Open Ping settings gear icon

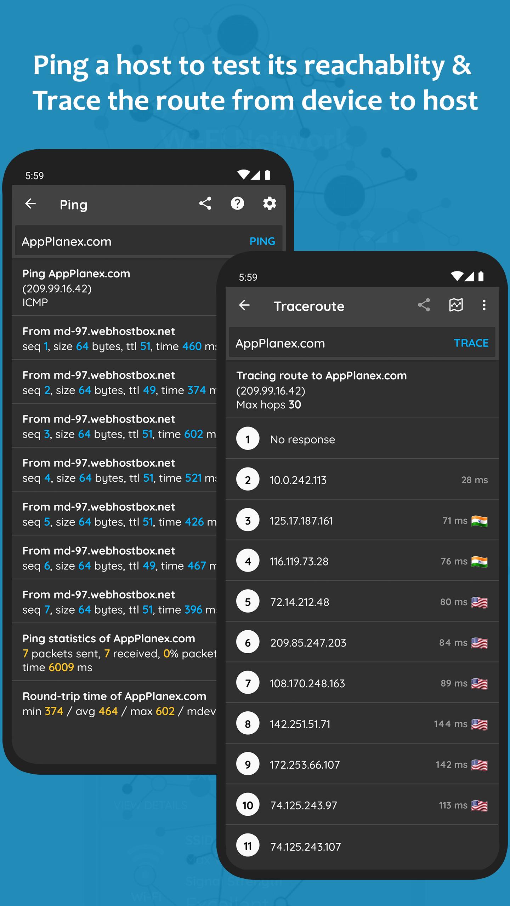coord(270,204)
